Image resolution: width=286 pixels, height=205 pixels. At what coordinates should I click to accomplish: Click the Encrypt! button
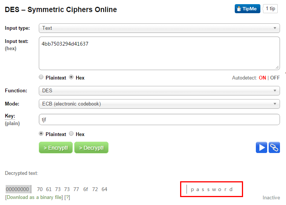[56, 148]
